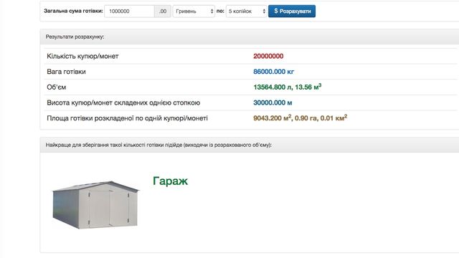
Task: Click the green Гараж heading
Action: coord(170,181)
